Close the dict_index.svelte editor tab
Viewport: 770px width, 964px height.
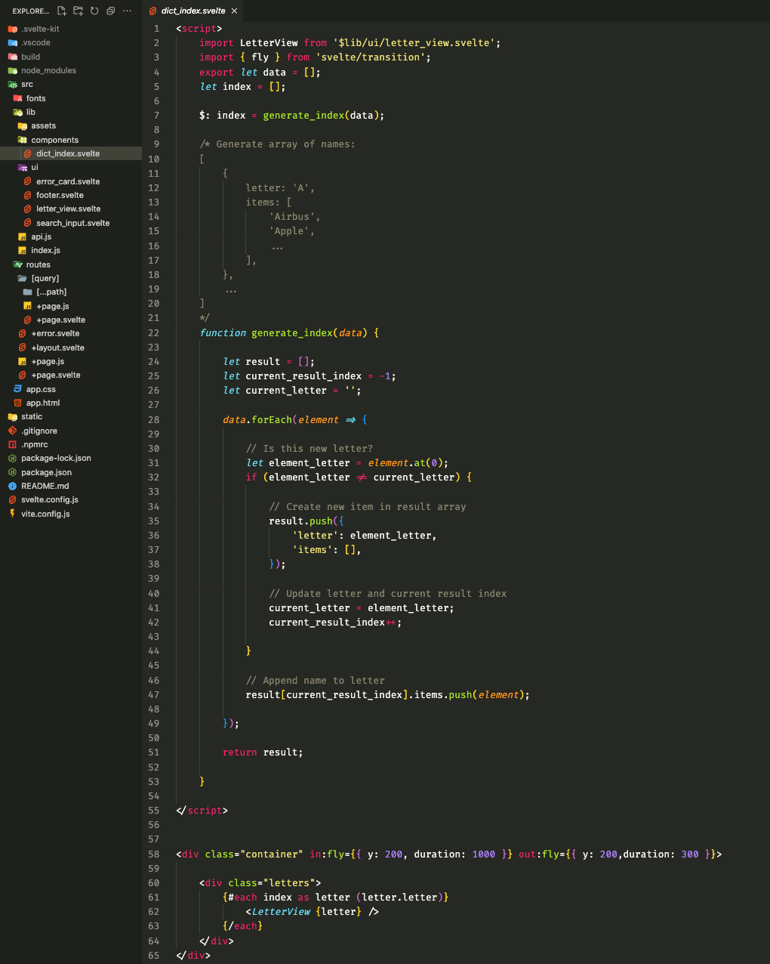point(234,11)
